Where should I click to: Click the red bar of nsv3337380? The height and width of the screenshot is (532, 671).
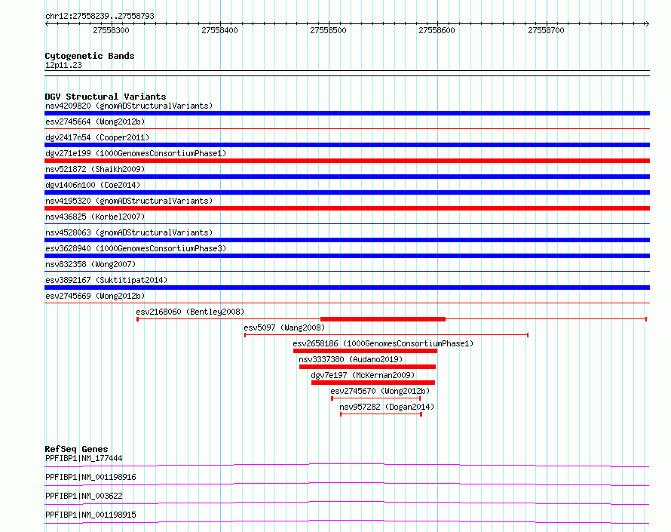367,367
